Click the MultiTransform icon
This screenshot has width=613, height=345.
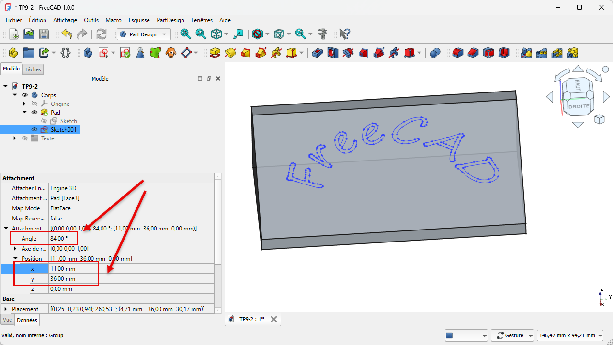point(572,53)
